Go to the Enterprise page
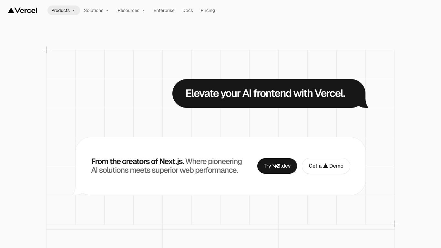Viewport: 441px width, 248px height. [164, 10]
